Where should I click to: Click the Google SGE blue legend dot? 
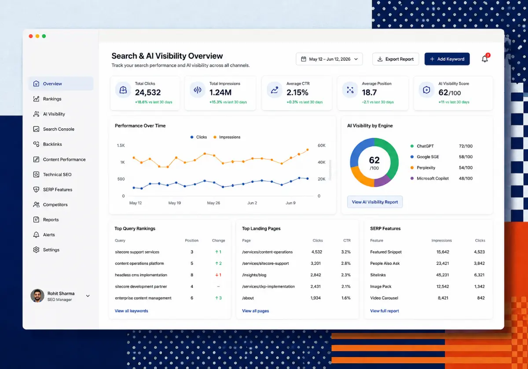412,157
